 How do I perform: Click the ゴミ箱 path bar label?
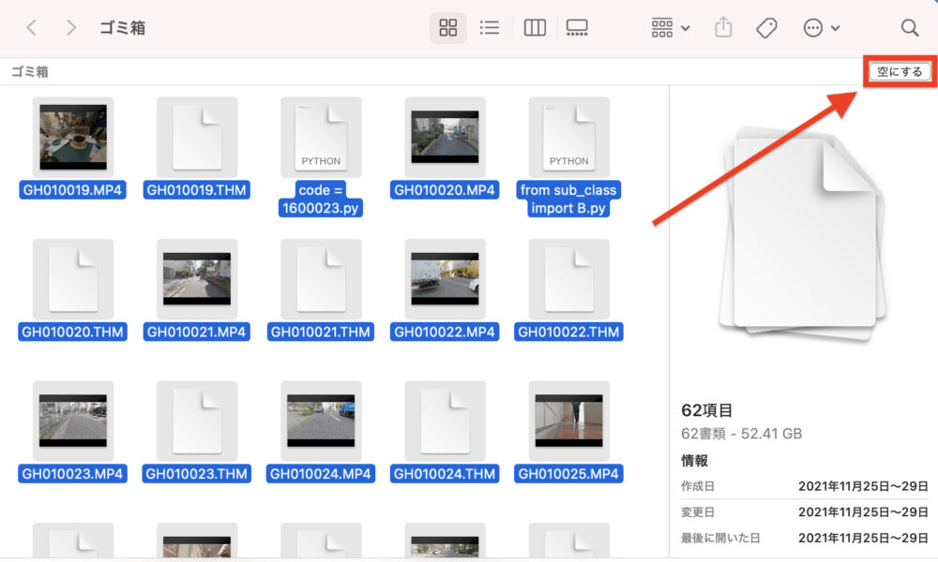point(30,72)
